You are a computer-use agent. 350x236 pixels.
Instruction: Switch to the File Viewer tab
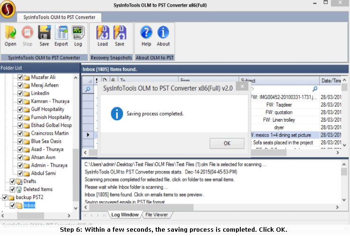click(x=157, y=215)
